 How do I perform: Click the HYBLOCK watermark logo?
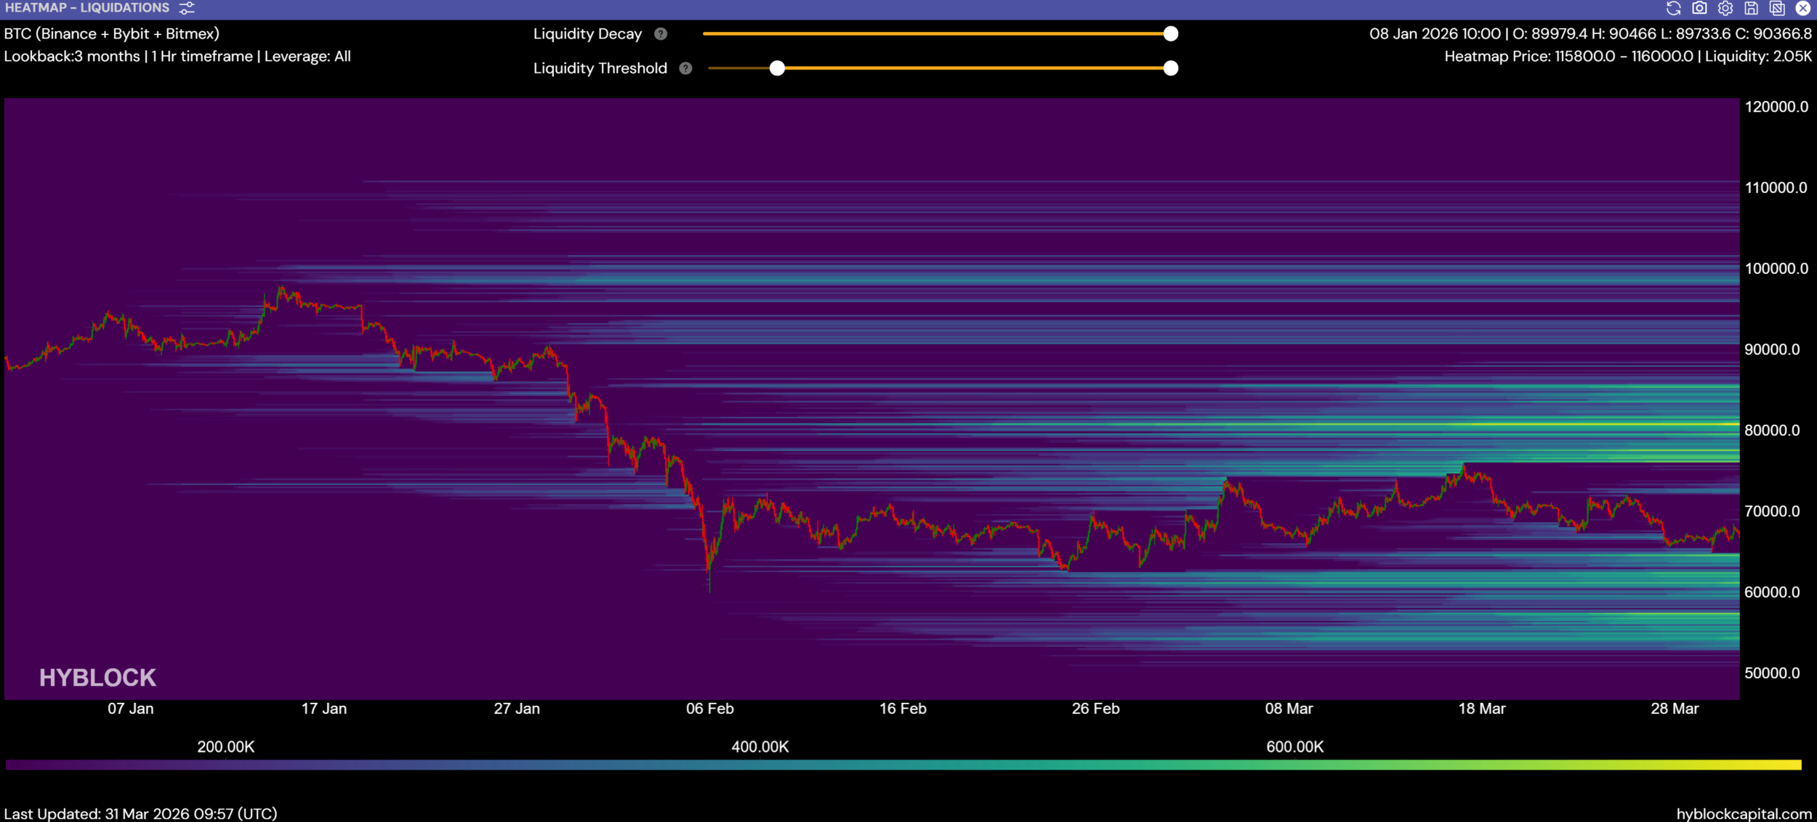97,677
